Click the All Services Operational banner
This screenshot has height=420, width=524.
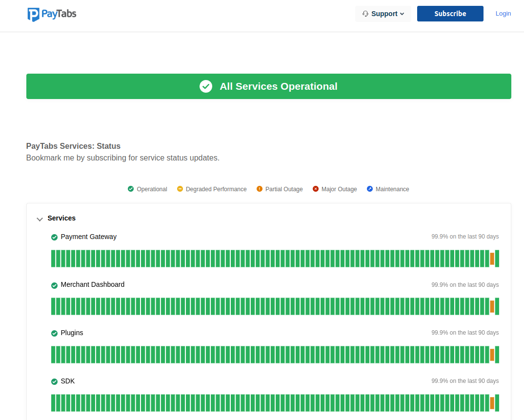point(268,86)
